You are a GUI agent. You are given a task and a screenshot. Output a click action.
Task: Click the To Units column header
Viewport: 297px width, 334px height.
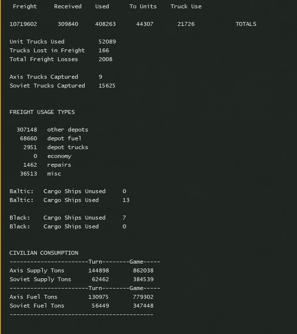(143, 7)
